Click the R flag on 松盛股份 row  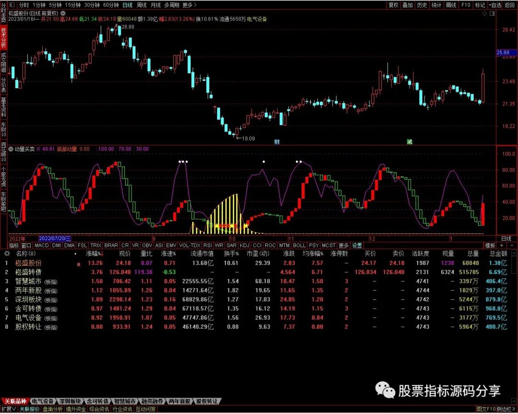tap(79, 264)
